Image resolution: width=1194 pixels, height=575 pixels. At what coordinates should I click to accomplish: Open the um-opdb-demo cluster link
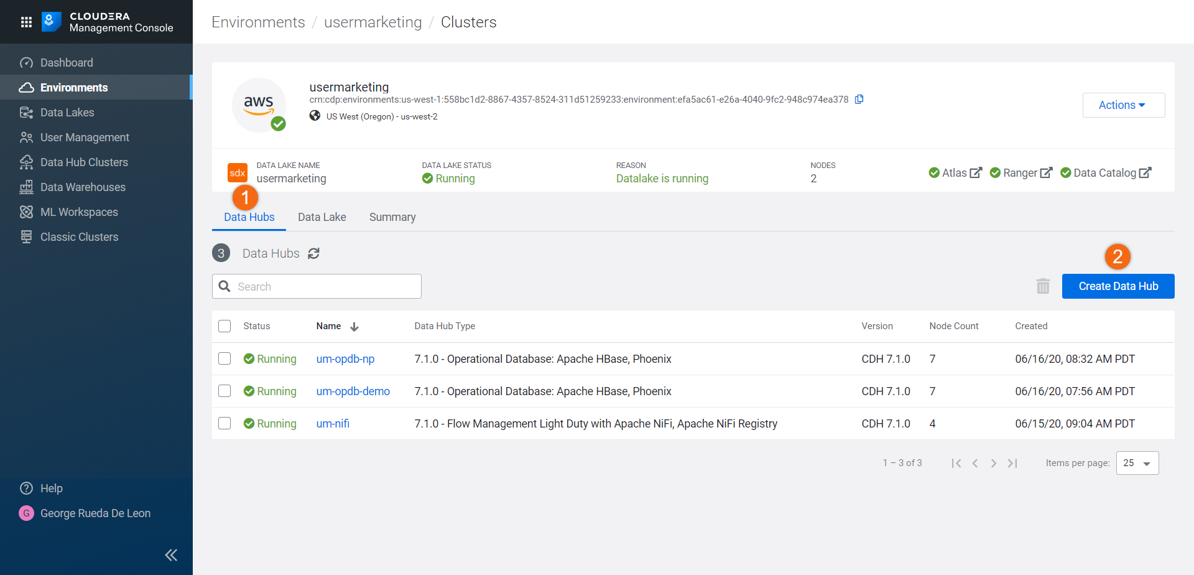[x=353, y=391]
